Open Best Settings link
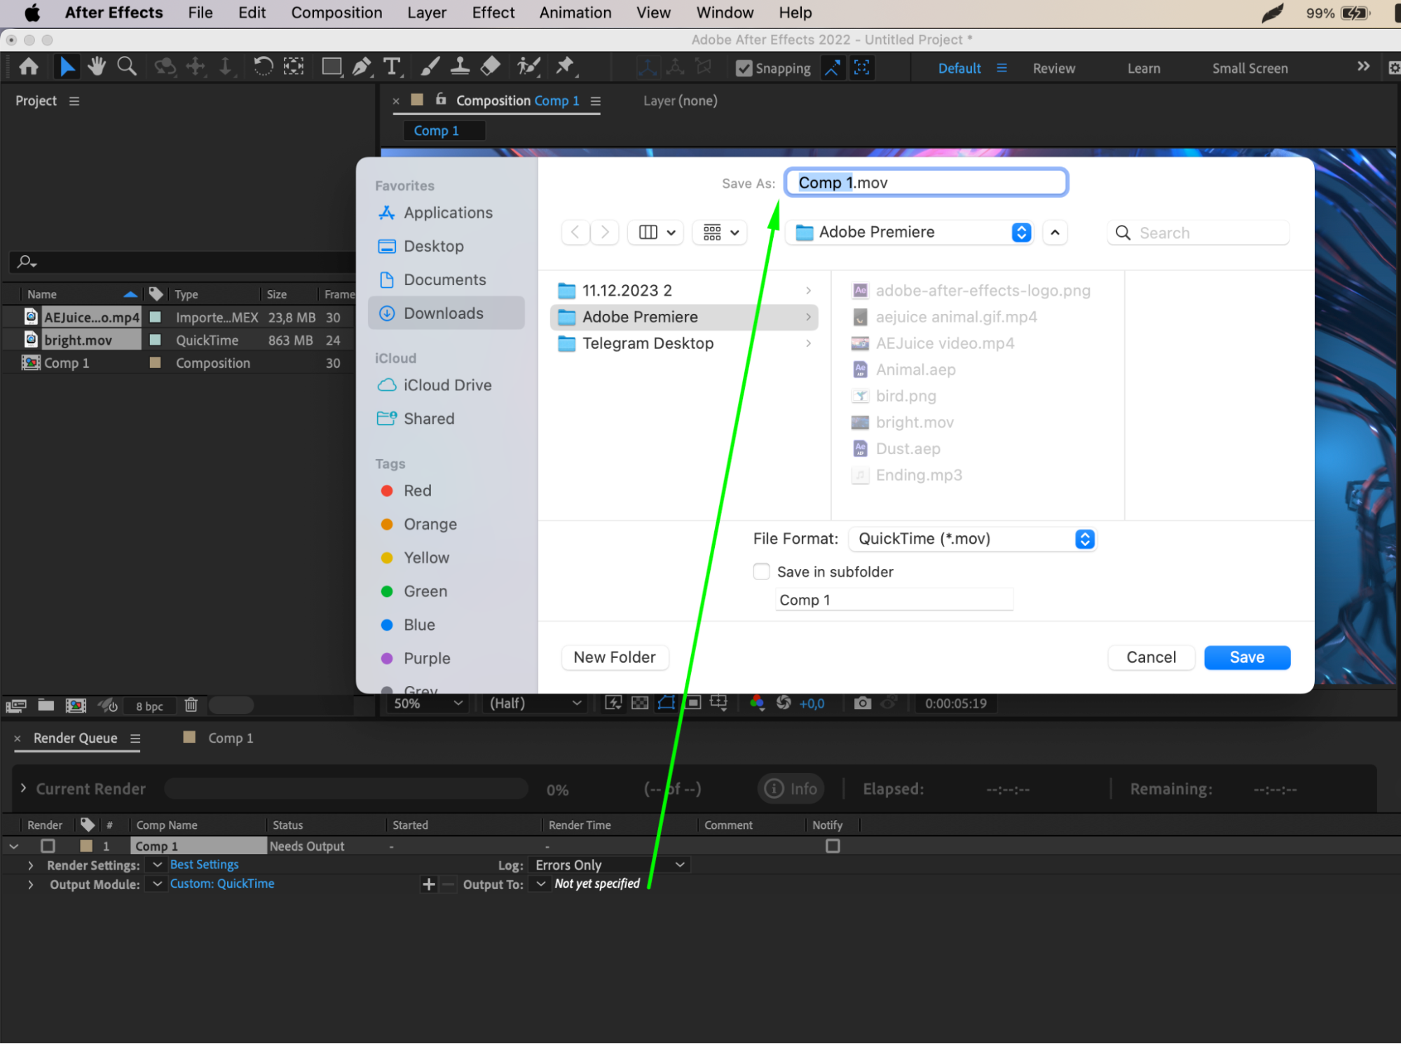The width and height of the screenshot is (1401, 1044). pyautogui.click(x=204, y=865)
